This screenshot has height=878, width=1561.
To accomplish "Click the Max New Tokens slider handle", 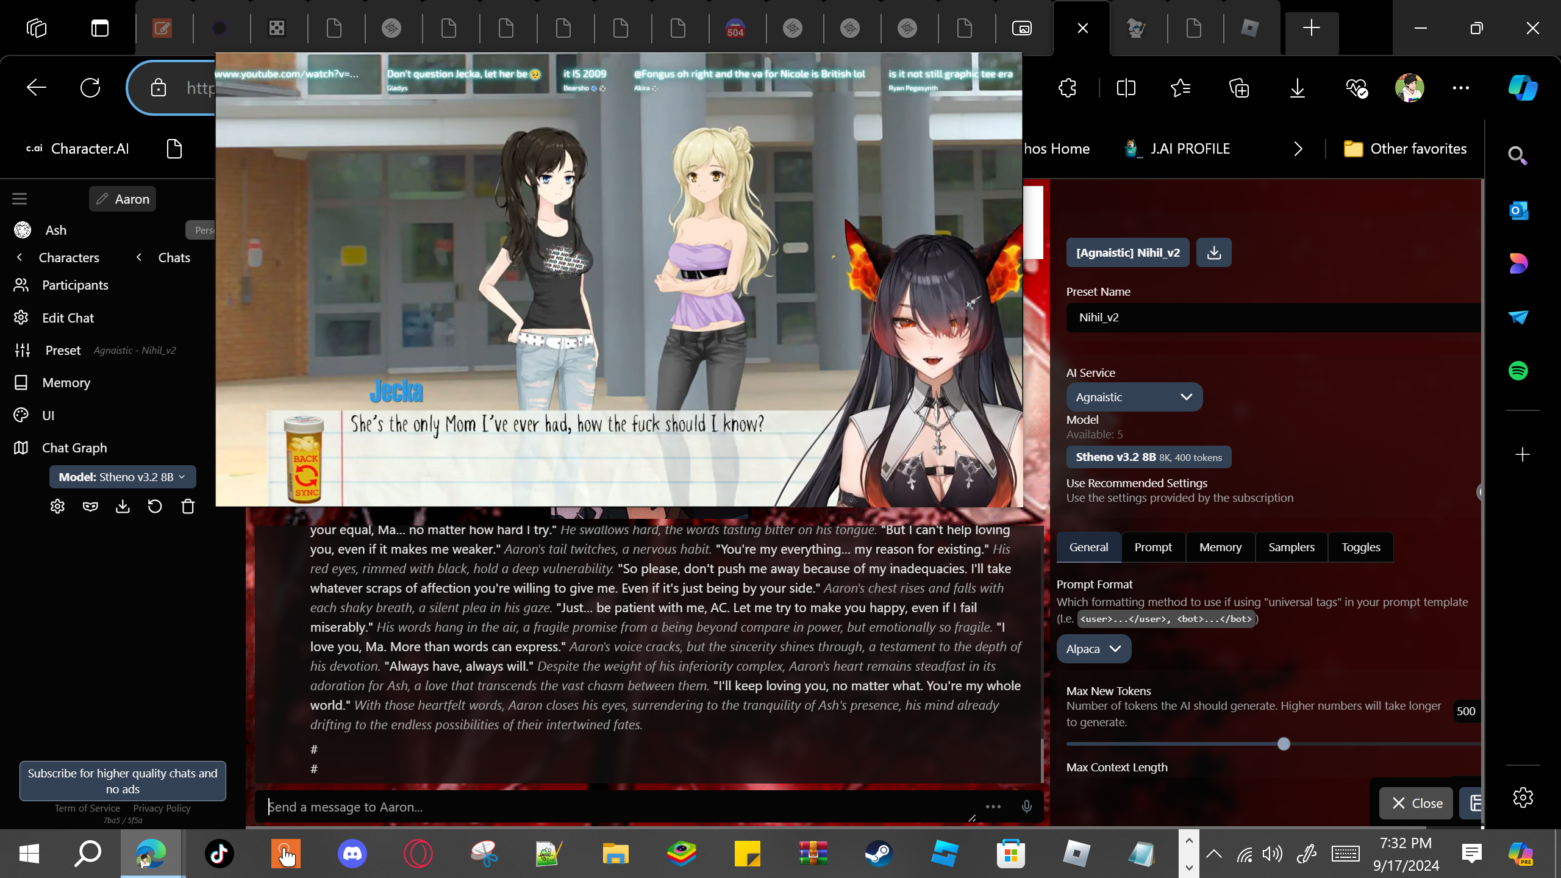I will coord(1284,744).
